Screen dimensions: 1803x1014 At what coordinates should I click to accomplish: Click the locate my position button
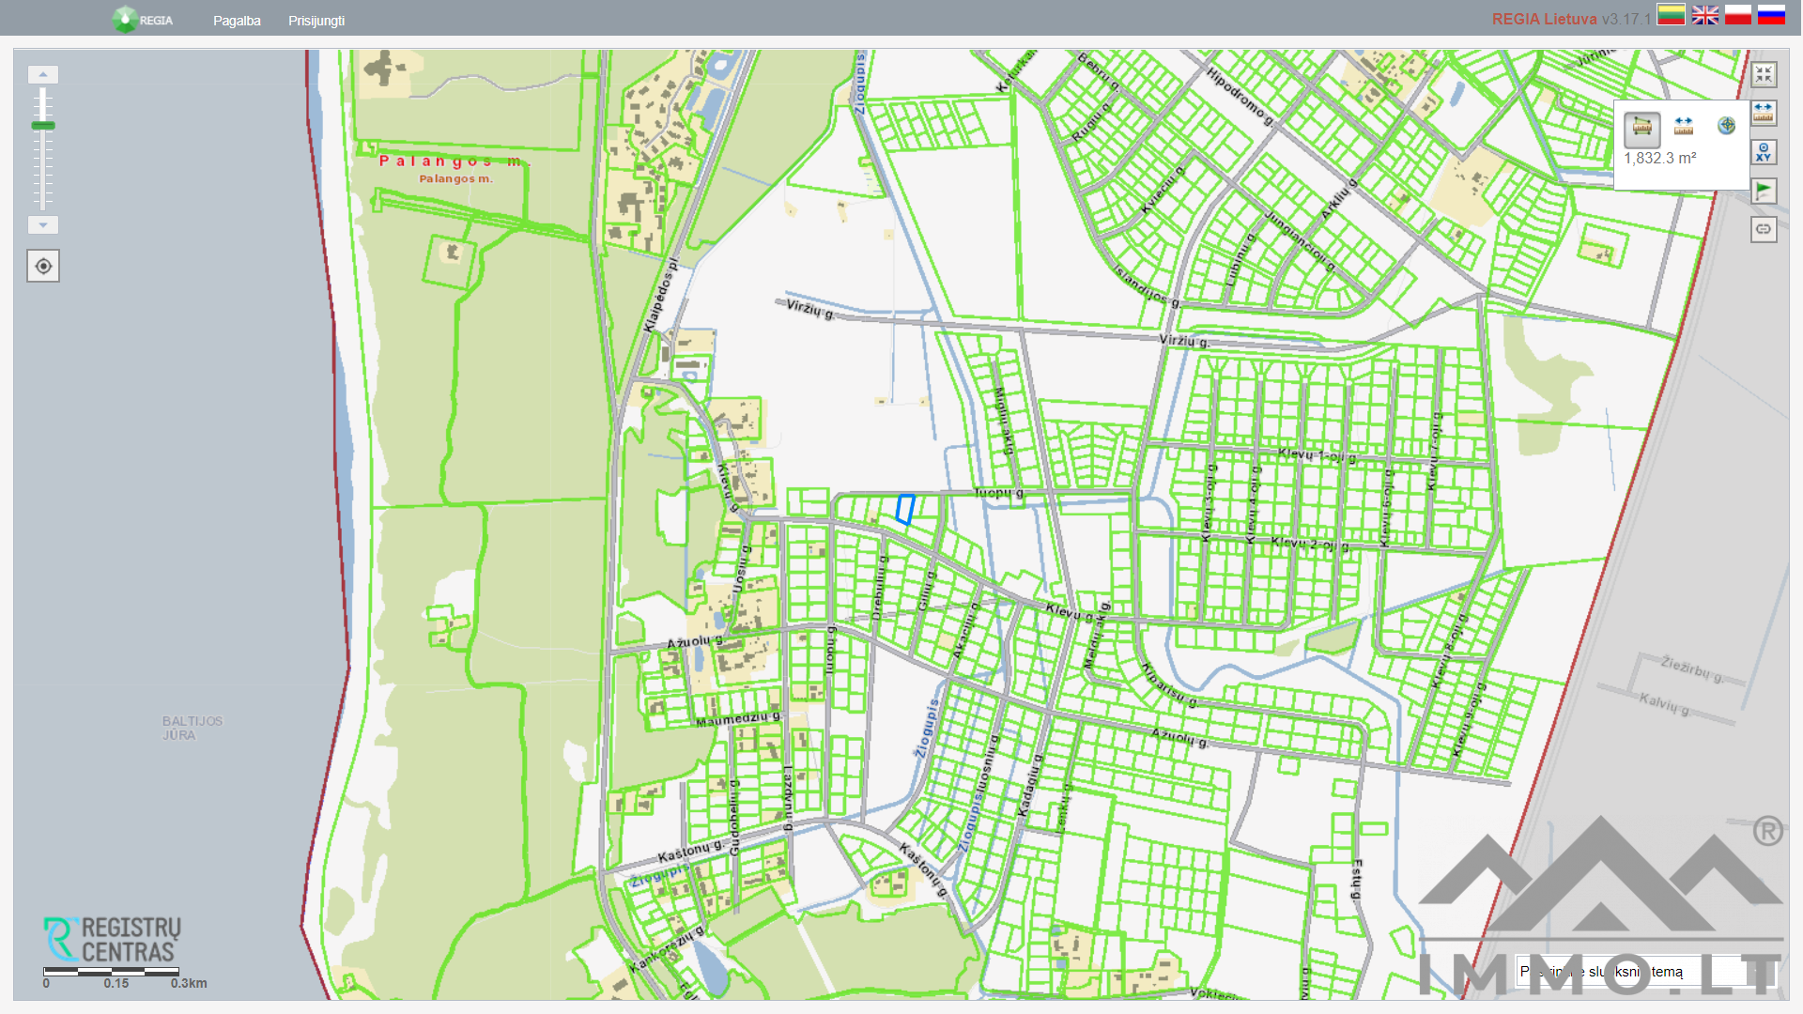pos(43,267)
